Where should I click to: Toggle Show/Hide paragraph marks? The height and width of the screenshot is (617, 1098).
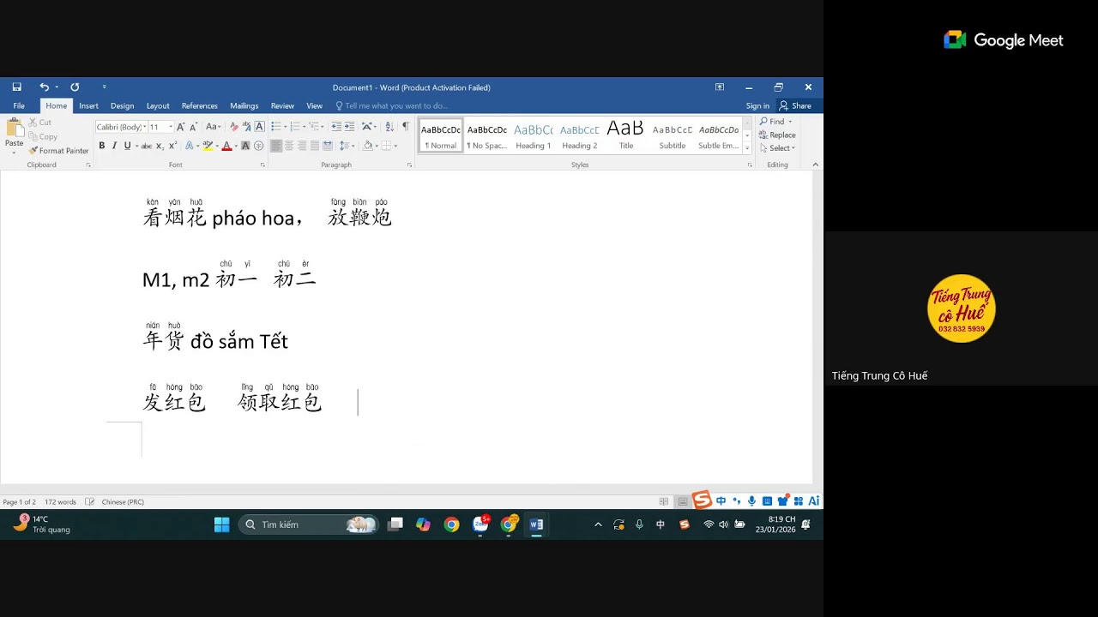pos(406,127)
